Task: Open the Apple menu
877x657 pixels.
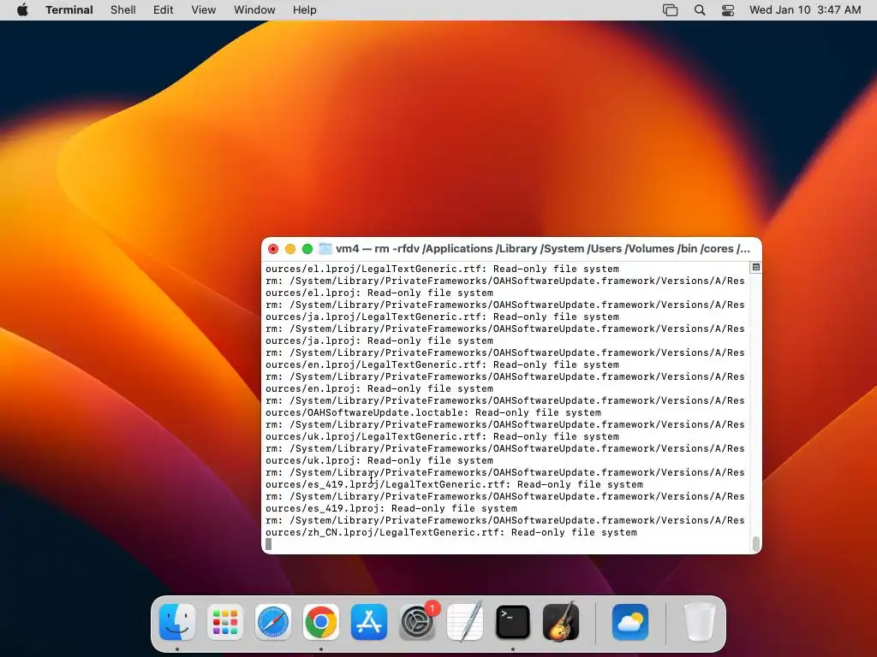Action: (x=22, y=10)
